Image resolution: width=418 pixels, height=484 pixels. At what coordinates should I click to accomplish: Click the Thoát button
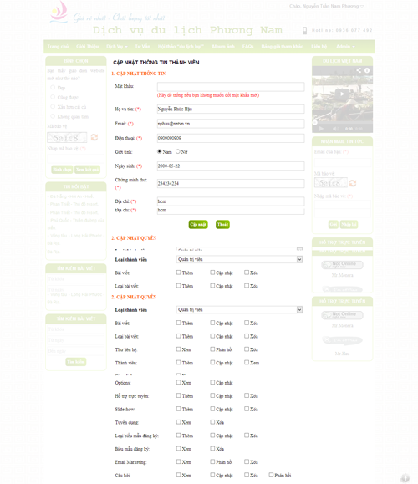pyautogui.click(x=222, y=224)
